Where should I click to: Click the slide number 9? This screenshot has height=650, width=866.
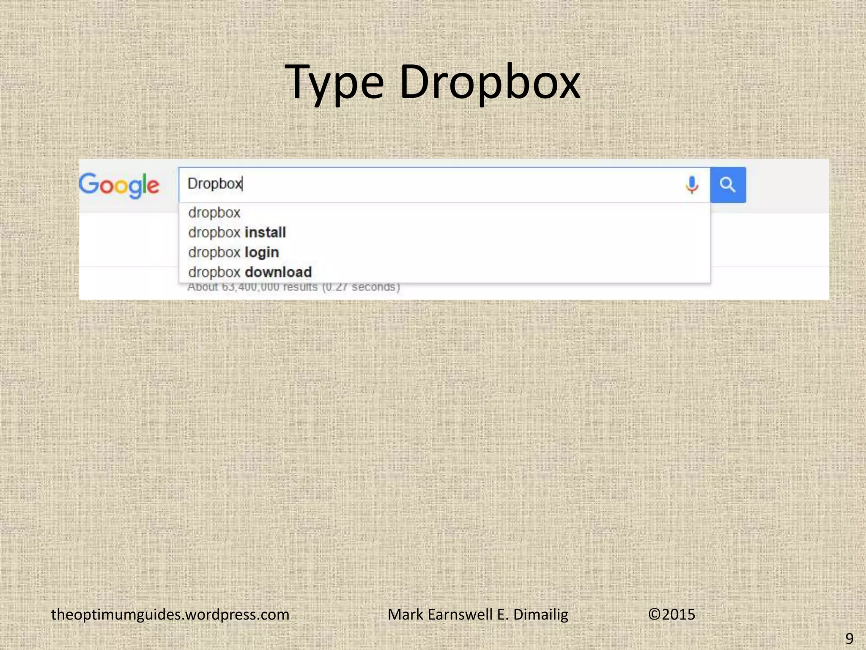[849, 638]
